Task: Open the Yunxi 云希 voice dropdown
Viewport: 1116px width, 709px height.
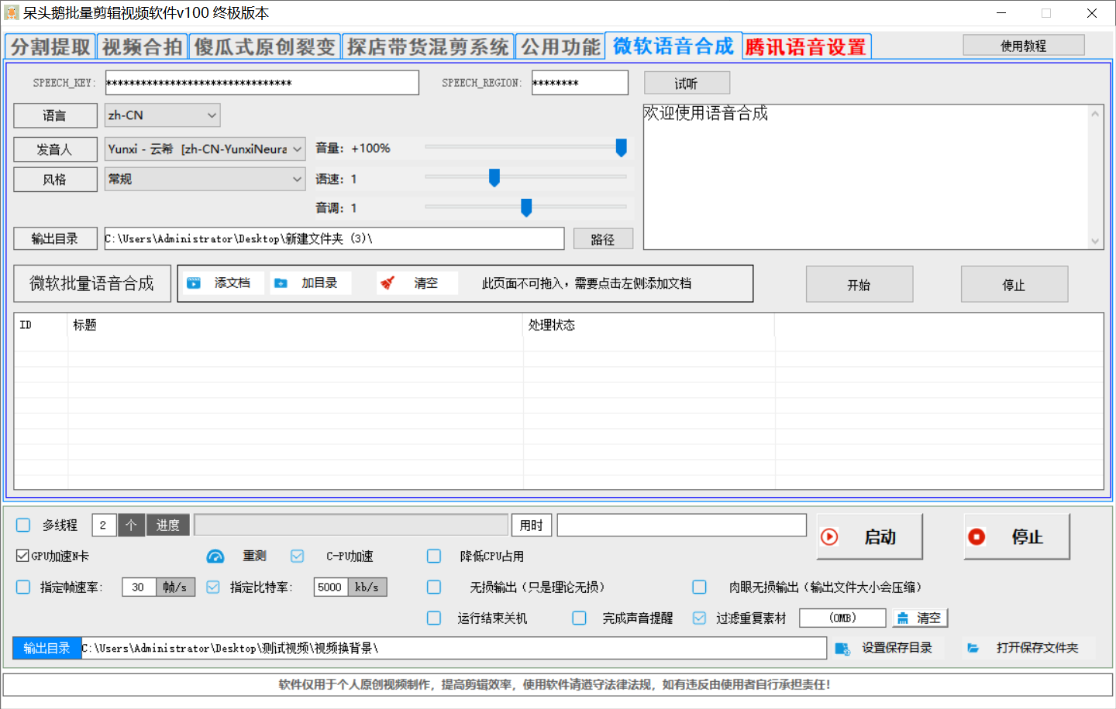Action: click(x=205, y=149)
